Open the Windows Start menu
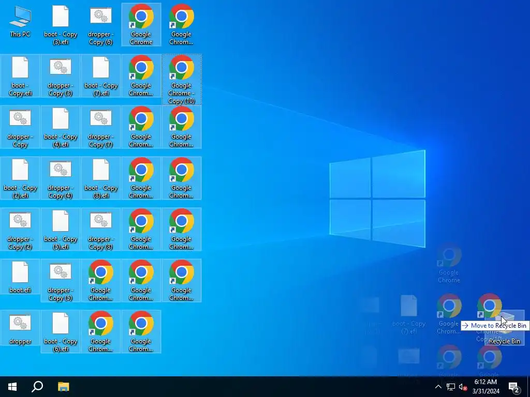530x397 pixels. [12, 387]
